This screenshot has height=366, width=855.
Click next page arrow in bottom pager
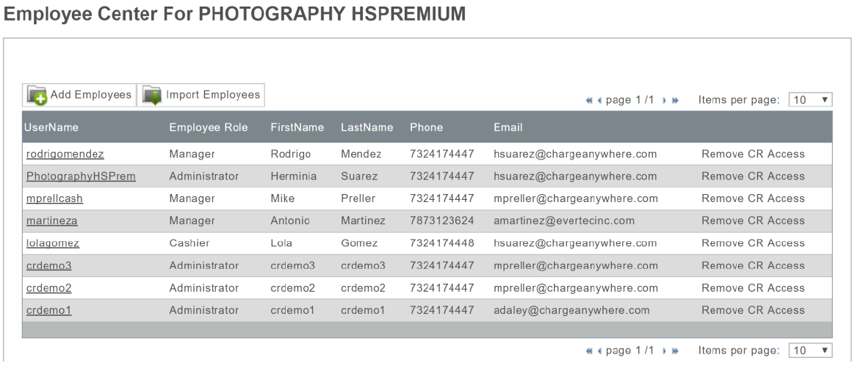click(665, 351)
